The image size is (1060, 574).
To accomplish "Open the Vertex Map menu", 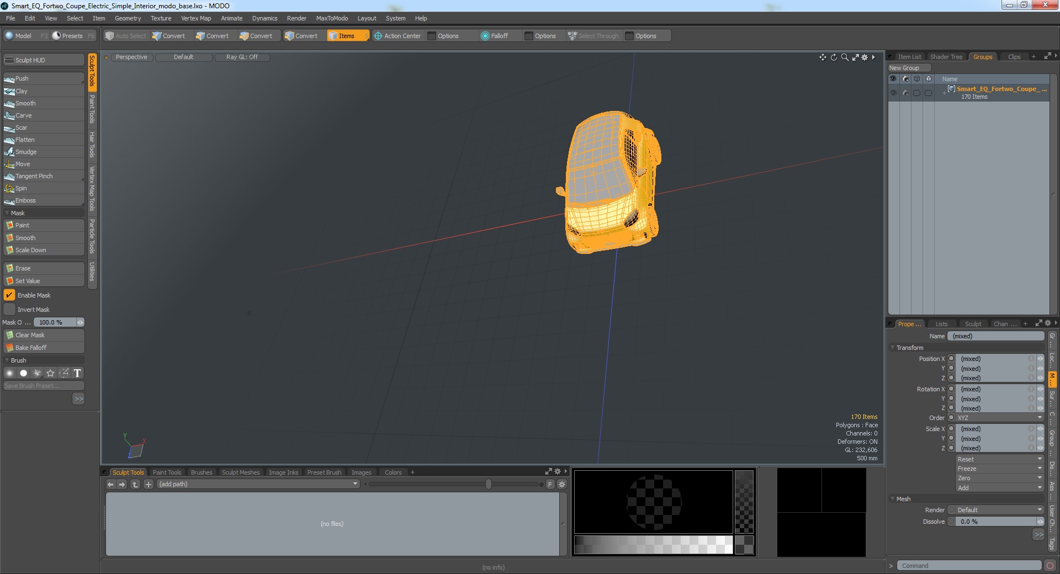I will point(196,18).
